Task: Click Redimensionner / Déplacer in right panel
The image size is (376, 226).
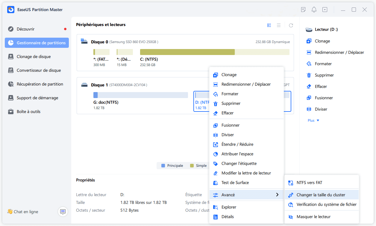Action: pyautogui.click(x=339, y=52)
